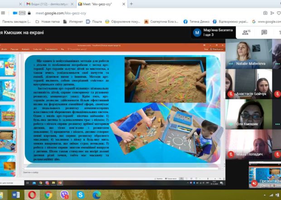281x200 pixels.
Task: Open the Meet chat panel icon
Action: coord(264,33)
